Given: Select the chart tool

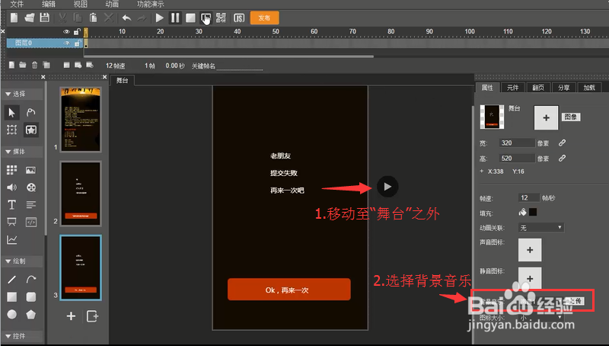Looking at the screenshot, I should 11,240.
